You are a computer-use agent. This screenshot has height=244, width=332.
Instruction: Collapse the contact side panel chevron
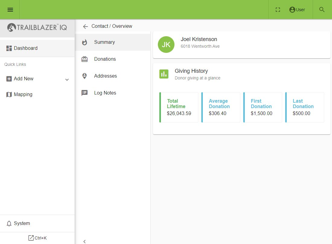click(85, 242)
